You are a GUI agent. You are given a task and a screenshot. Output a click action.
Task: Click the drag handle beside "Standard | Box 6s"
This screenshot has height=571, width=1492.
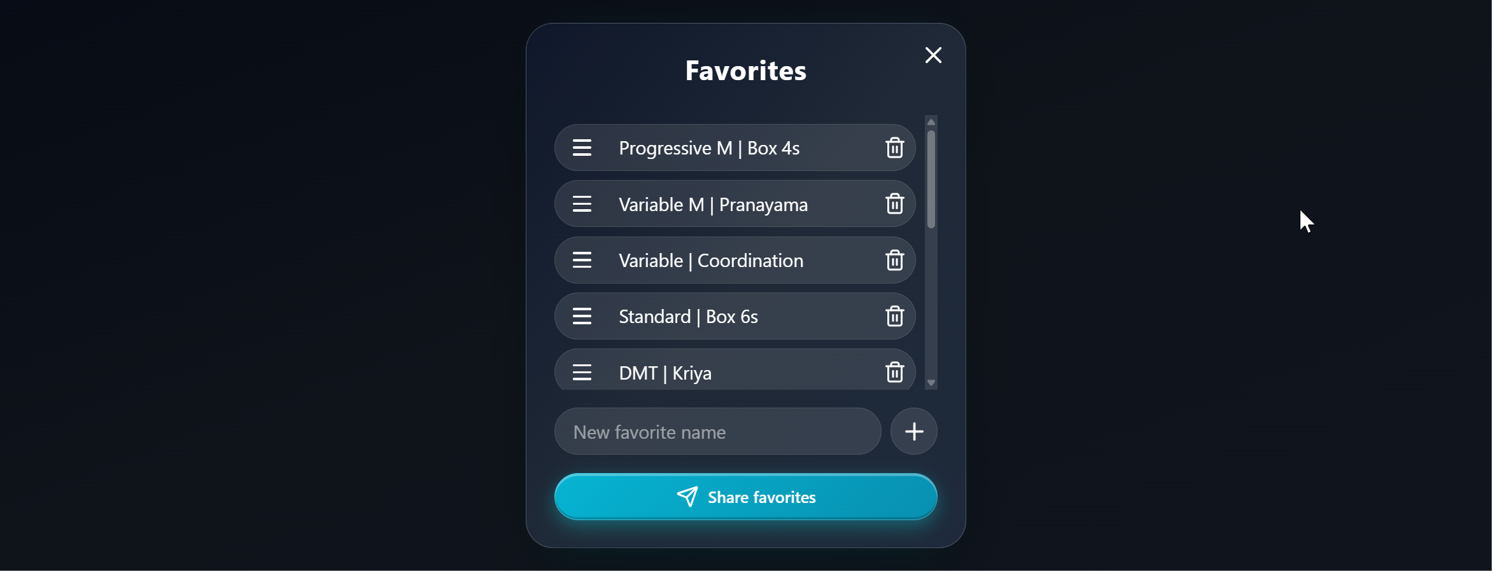(x=582, y=315)
